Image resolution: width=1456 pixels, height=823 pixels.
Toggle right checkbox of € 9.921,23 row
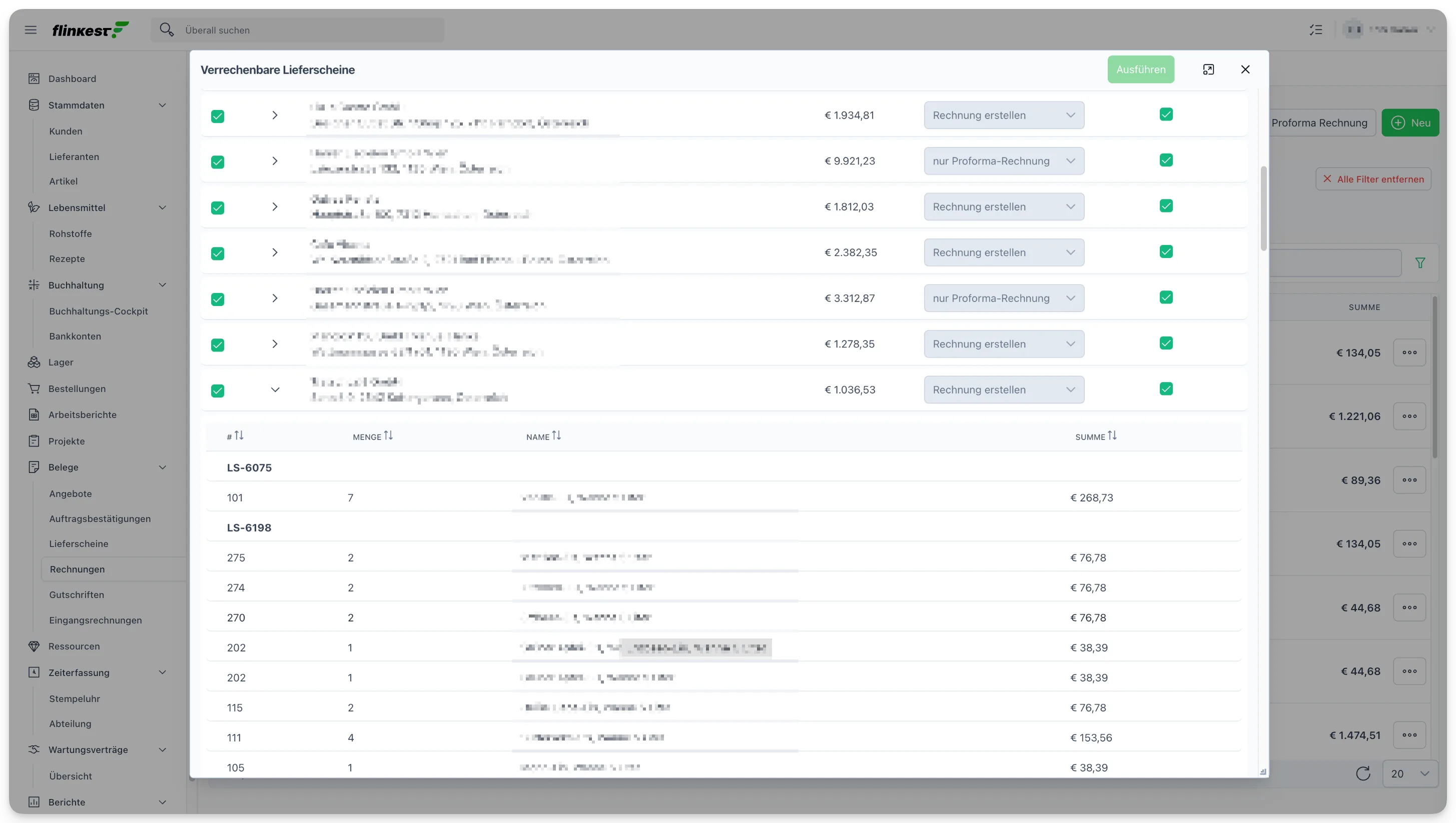click(x=1166, y=160)
